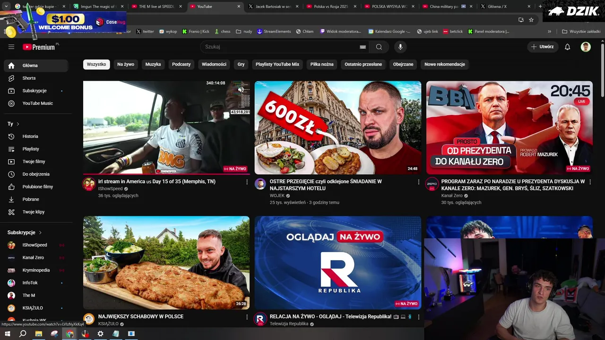The image size is (605, 340).
Task: Open File Explorer from the Windows taskbar
Action: pyautogui.click(x=39, y=334)
